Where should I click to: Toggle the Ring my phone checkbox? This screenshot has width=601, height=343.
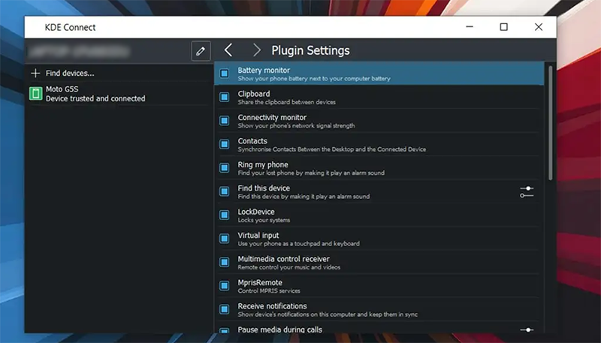pyautogui.click(x=225, y=167)
